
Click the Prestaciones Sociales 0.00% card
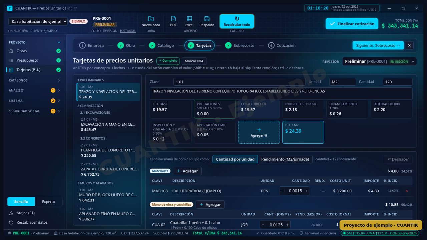pos(215,109)
